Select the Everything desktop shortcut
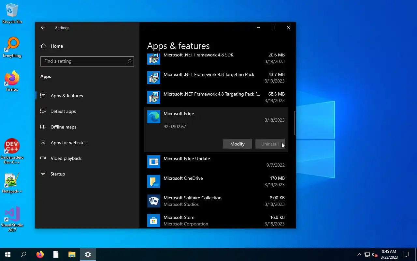This screenshot has width=417, height=261. 12,48
